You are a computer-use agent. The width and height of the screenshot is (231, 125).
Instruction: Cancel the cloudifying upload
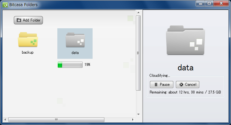[187, 85]
